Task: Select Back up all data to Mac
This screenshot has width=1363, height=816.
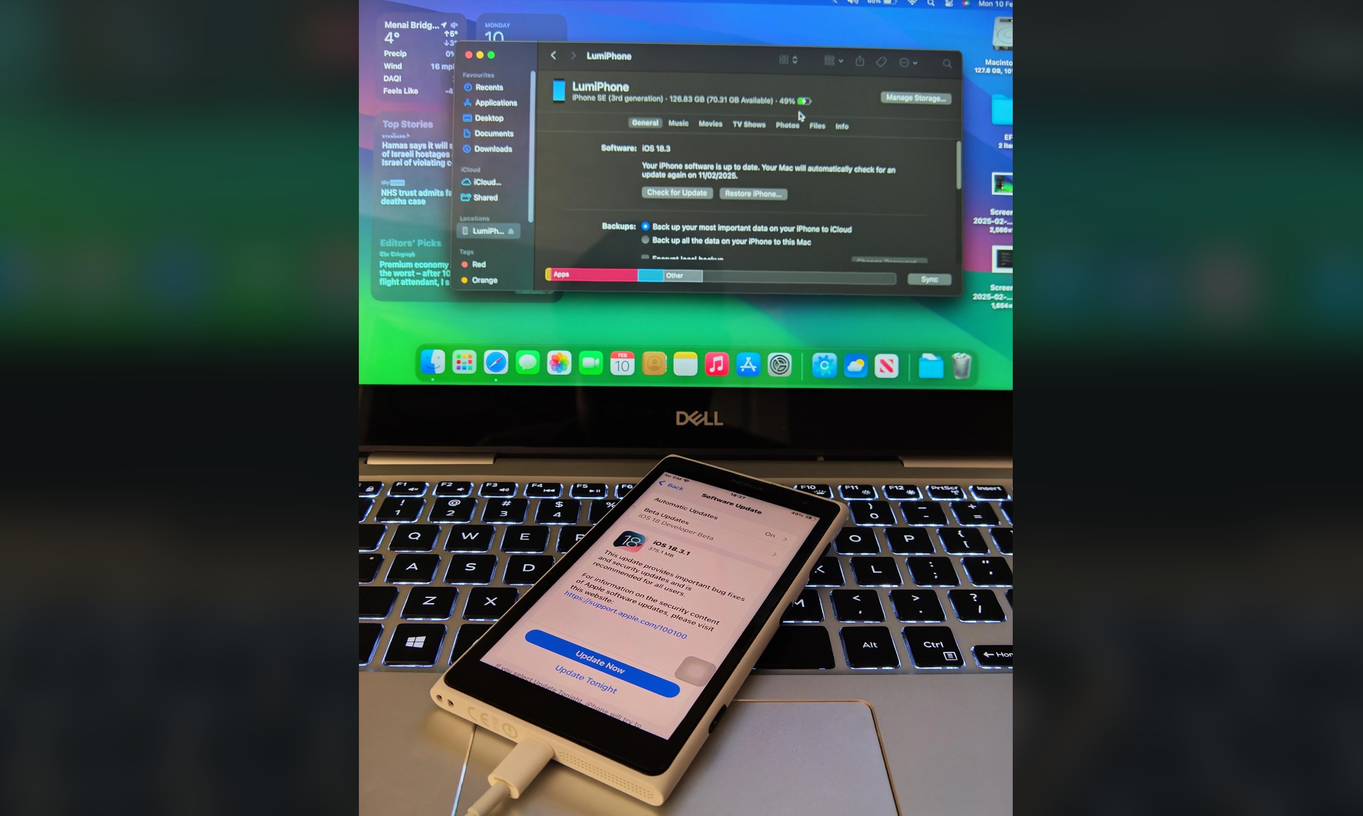Action: [645, 241]
